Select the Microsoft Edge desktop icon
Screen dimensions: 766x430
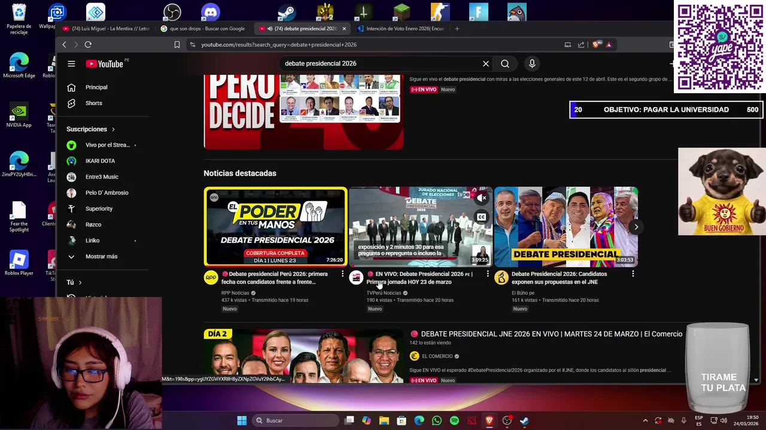[x=19, y=66]
